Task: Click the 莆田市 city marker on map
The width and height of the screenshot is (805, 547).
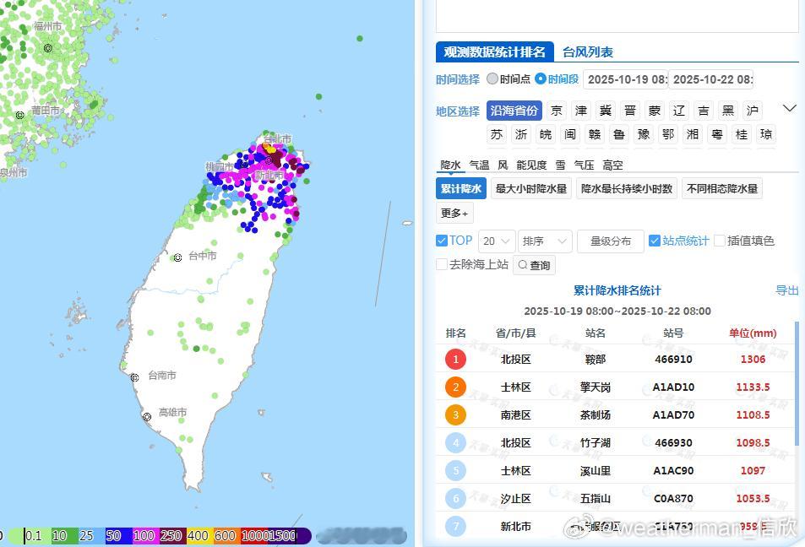Action: tap(20, 115)
